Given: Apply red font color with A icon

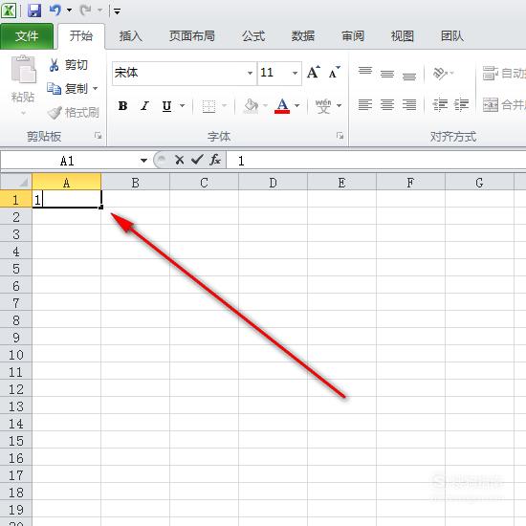Looking at the screenshot, I should tap(282, 106).
